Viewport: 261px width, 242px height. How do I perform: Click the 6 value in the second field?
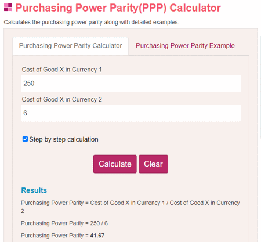25,113
